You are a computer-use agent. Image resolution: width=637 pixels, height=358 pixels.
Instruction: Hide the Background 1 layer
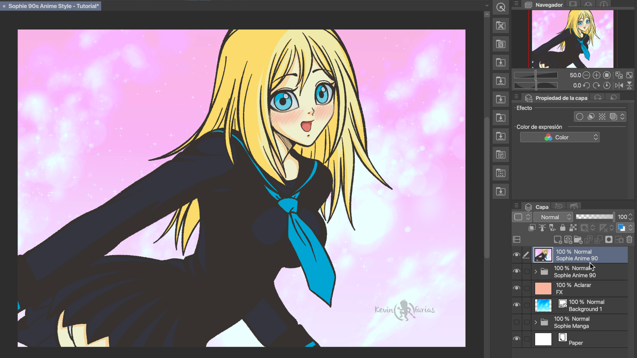pos(517,305)
